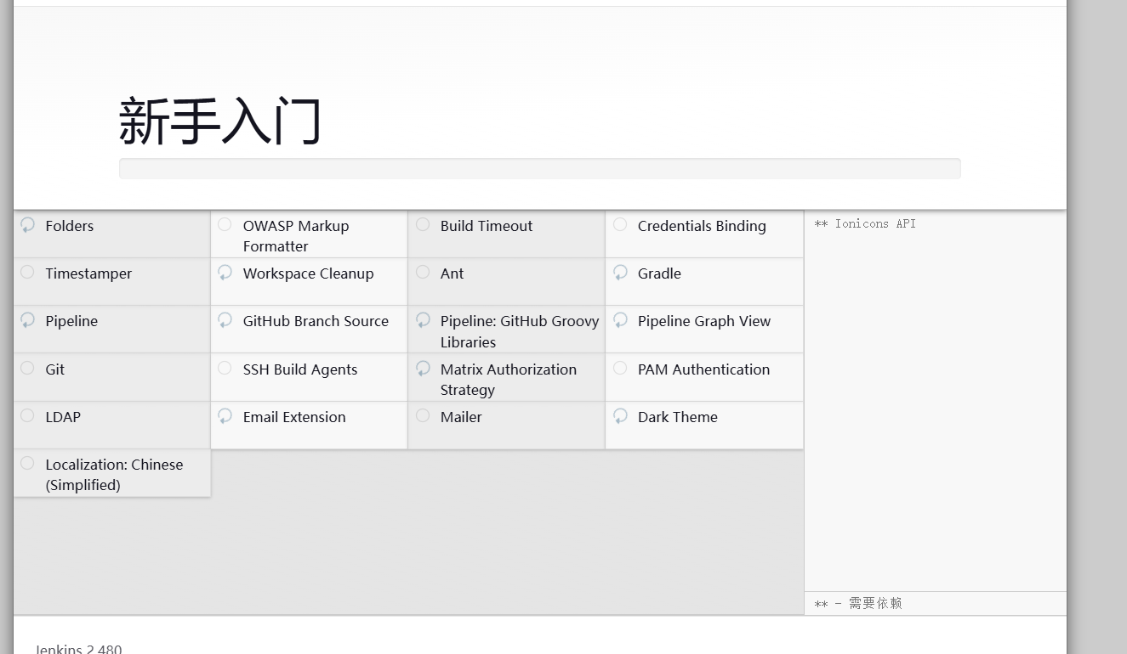The height and width of the screenshot is (654, 1127).
Task: Click the spinner icon beside Pipeline Graph View
Action: (x=621, y=320)
